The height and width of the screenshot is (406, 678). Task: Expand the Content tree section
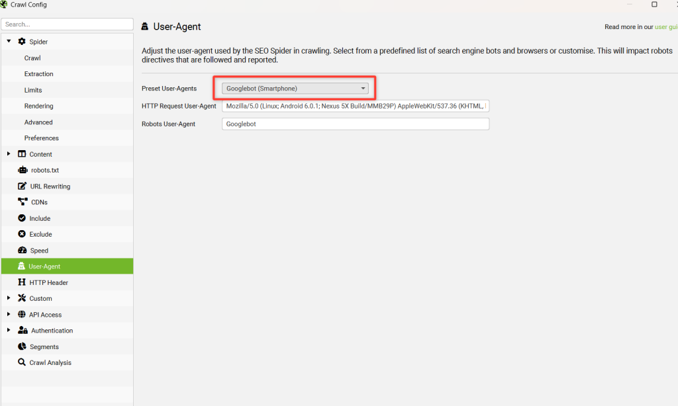point(9,154)
